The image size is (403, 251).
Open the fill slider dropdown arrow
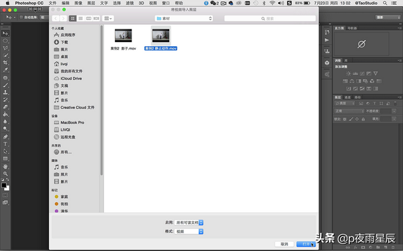tap(394, 119)
